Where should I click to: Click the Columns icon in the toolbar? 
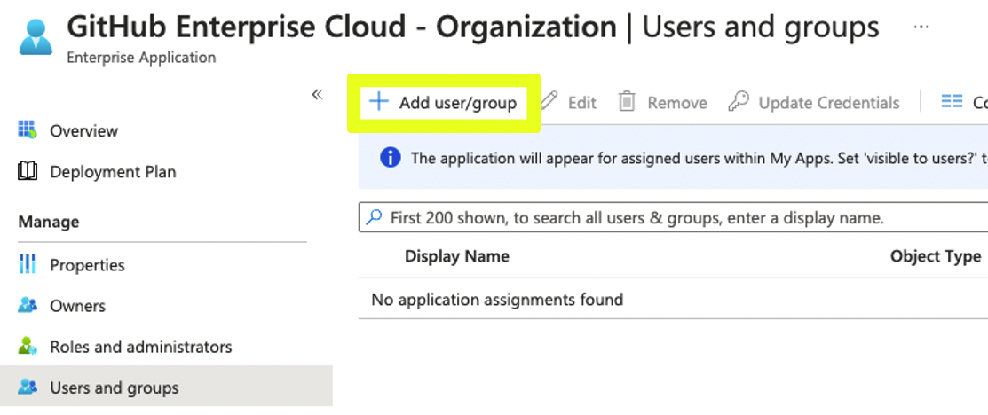952,101
